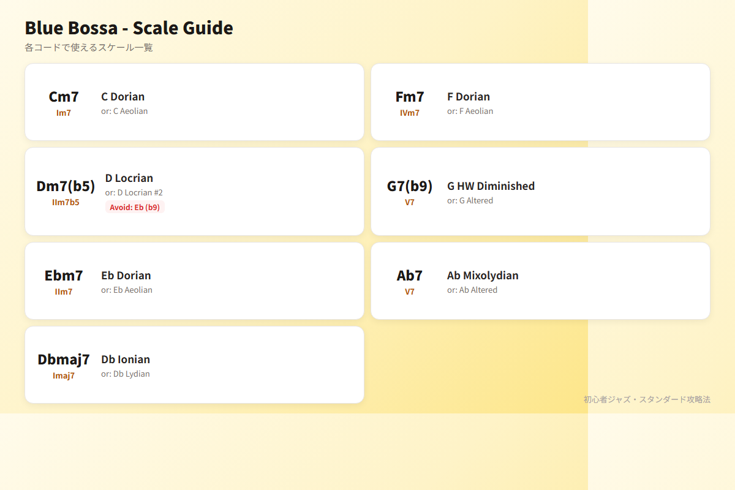Select the C Dorian scale label

pyautogui.click(x=123, y=97)
